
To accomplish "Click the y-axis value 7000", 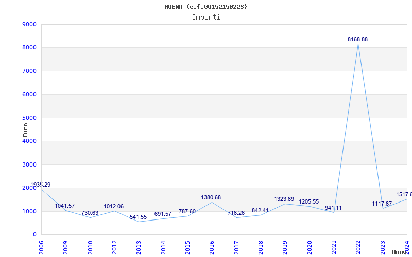I will tap(29, 71).
